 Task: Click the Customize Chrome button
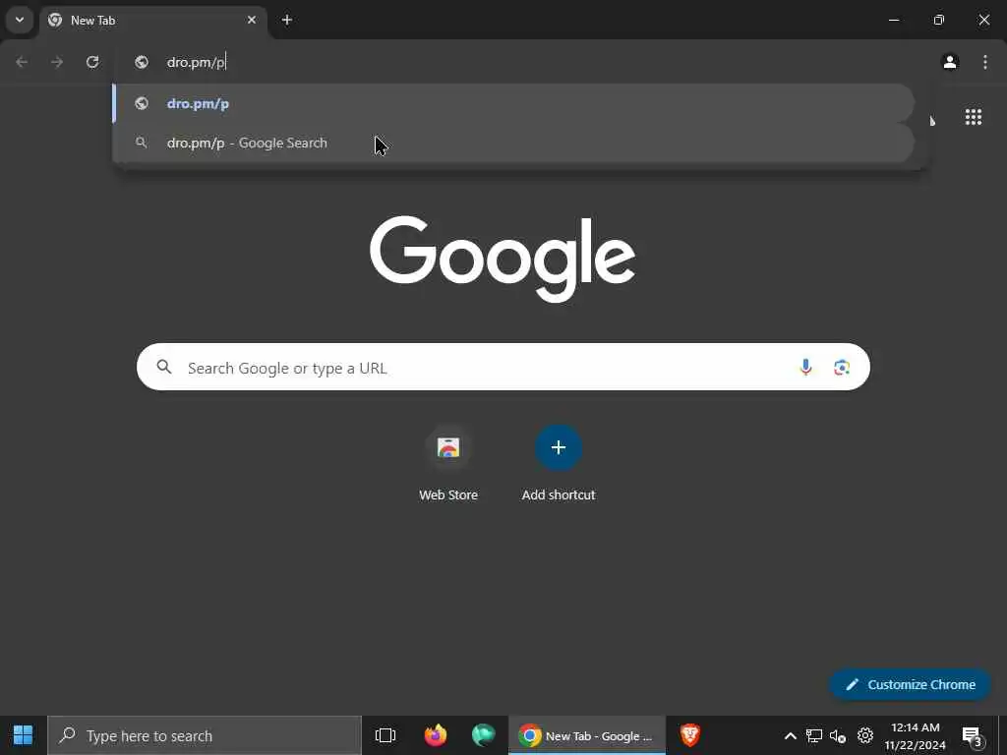click(910, 684)
